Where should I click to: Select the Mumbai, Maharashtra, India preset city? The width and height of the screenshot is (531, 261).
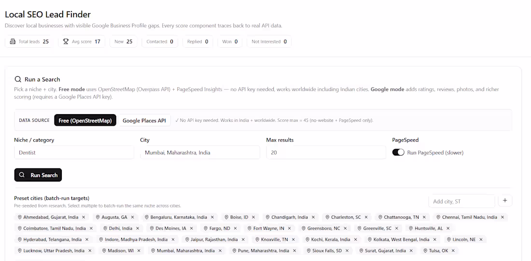coord(186,250)
